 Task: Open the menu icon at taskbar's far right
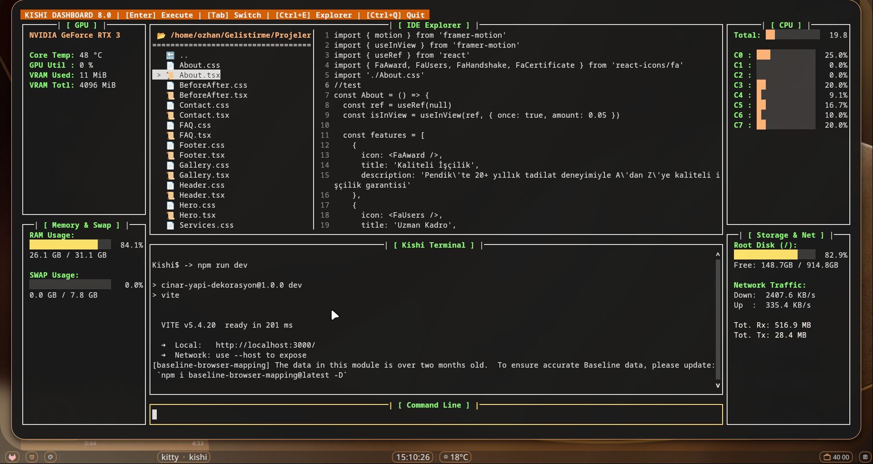click(x=865, y=457)
